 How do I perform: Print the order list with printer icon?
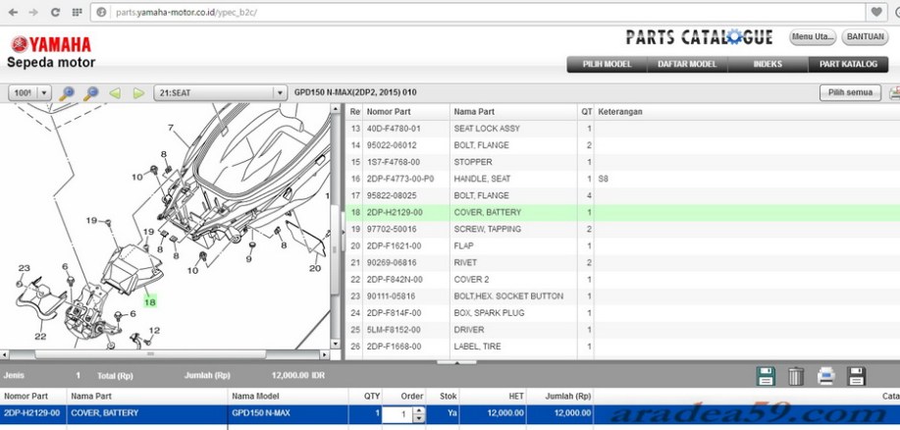click(826, 376)
